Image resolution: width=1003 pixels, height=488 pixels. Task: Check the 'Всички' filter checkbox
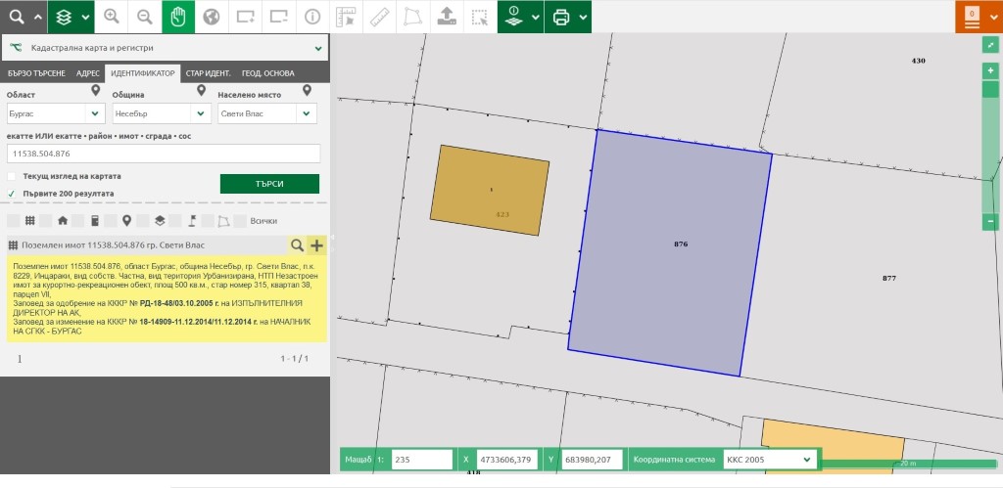click(x=240, y=220)
